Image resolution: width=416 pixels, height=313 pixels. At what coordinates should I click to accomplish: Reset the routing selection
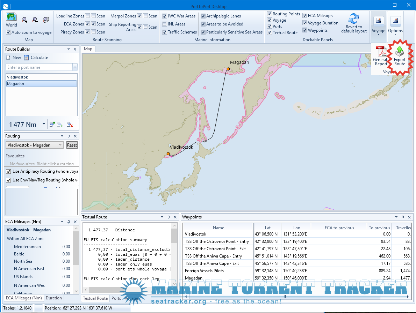tap(72, 145)
